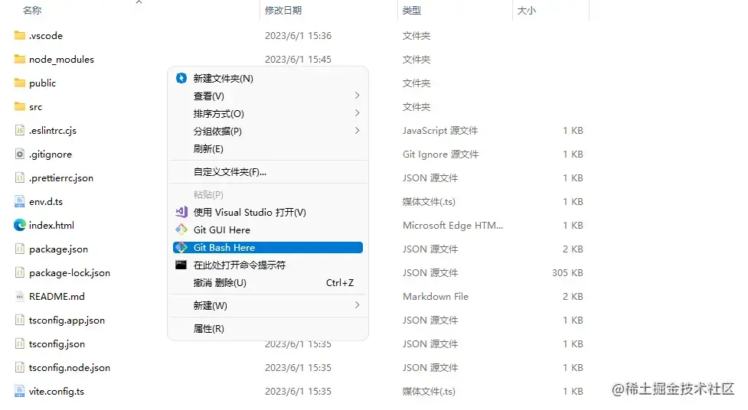The image size is (748, 410).
Task: Click the tsconfig.node.json file icon
Action: pyautogui.click(x=20, y=368)
